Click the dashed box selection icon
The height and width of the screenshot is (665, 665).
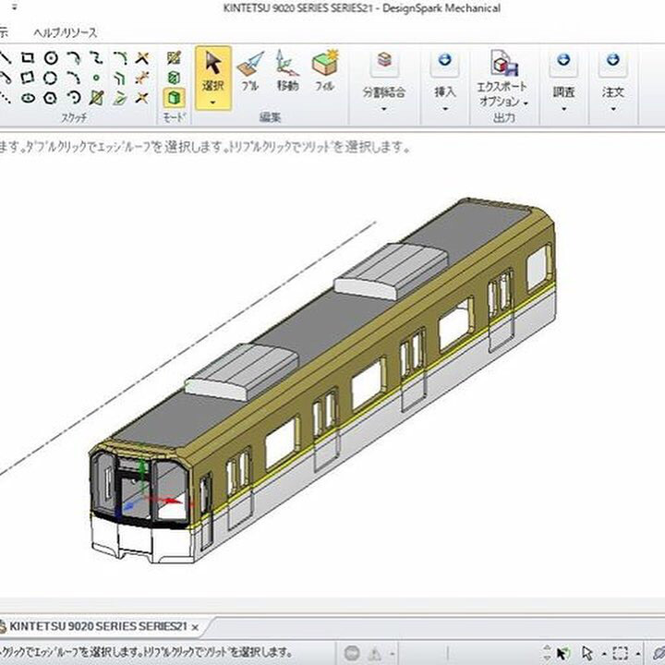coord(621,654)
